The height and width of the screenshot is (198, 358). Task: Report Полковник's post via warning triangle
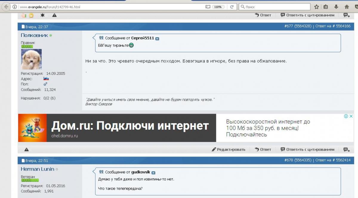[x=27, y=149]
